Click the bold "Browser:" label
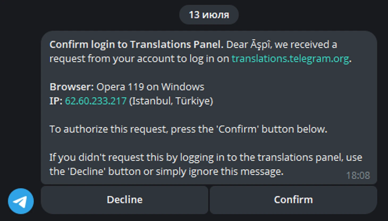Screen dimensions: 388x221 [x=71, y=87]
